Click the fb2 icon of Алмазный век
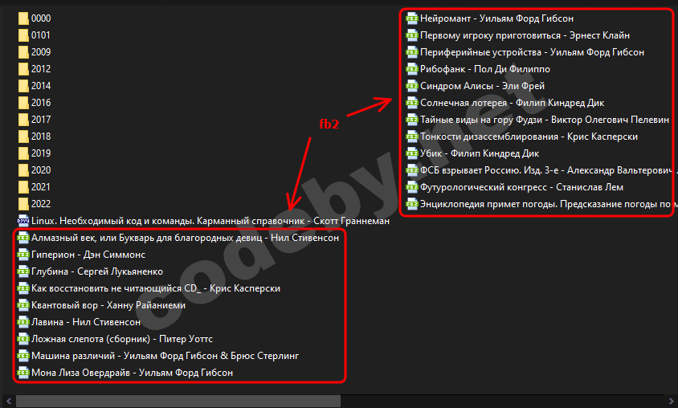This screenshot has height=408, width=678. point(23,238)
